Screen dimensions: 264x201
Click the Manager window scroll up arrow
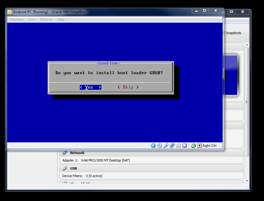coord(247,45)
